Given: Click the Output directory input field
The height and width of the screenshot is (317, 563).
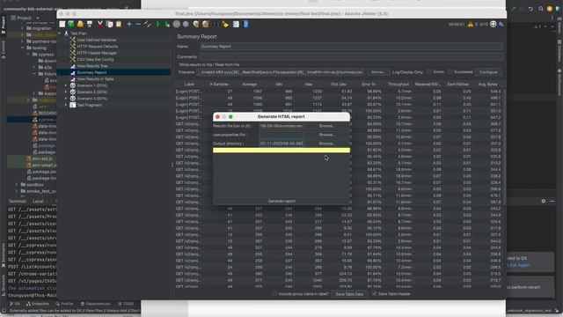Looking at the screenshot, I should pos(281,144).
